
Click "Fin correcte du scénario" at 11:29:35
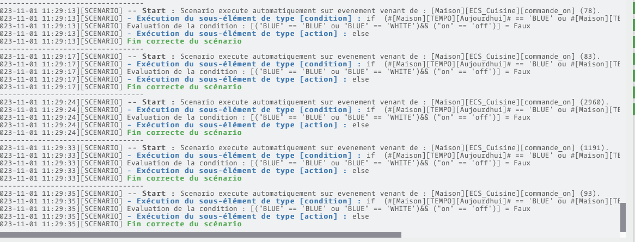pyautogui.click(x=184, y=224)
